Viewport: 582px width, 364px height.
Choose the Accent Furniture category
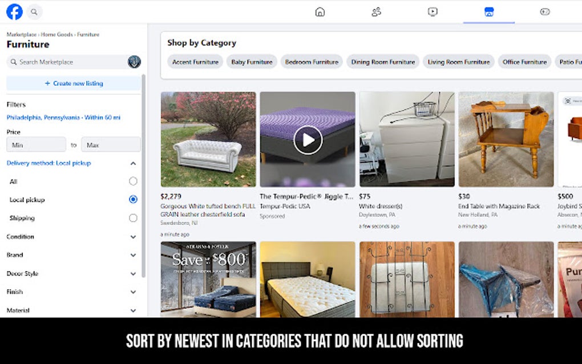click(x=195, y=62)
